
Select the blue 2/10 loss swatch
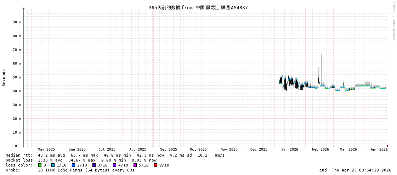(73, 165)
